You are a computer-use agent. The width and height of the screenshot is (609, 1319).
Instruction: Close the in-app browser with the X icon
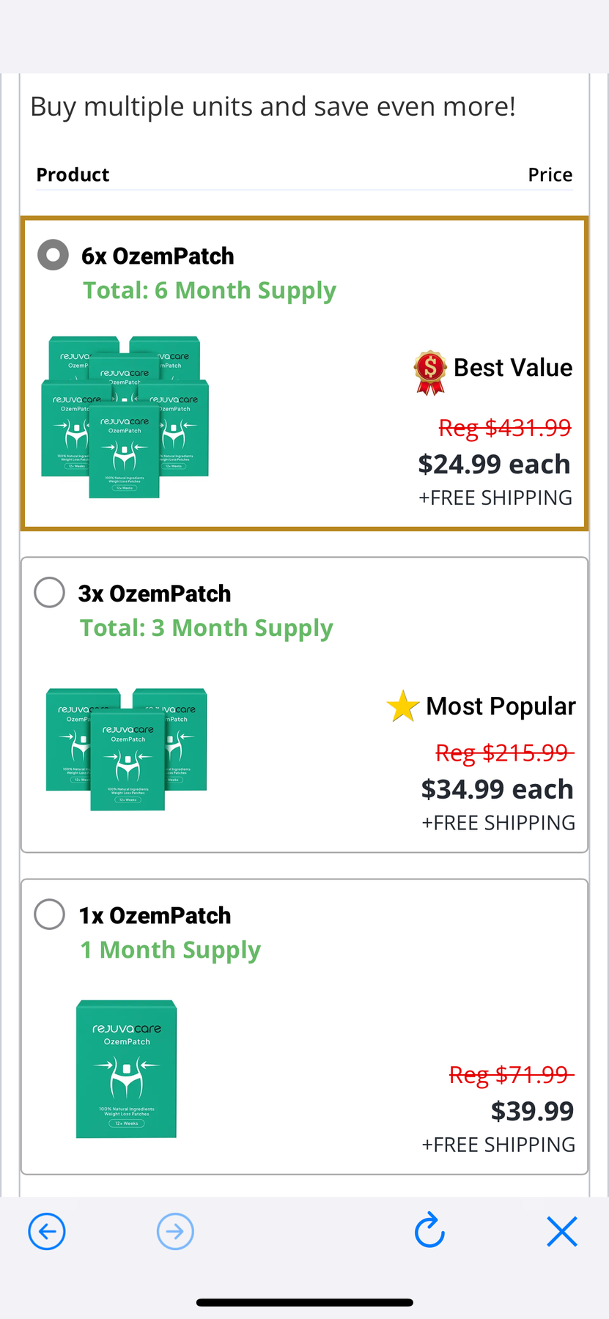point(562,1231)
